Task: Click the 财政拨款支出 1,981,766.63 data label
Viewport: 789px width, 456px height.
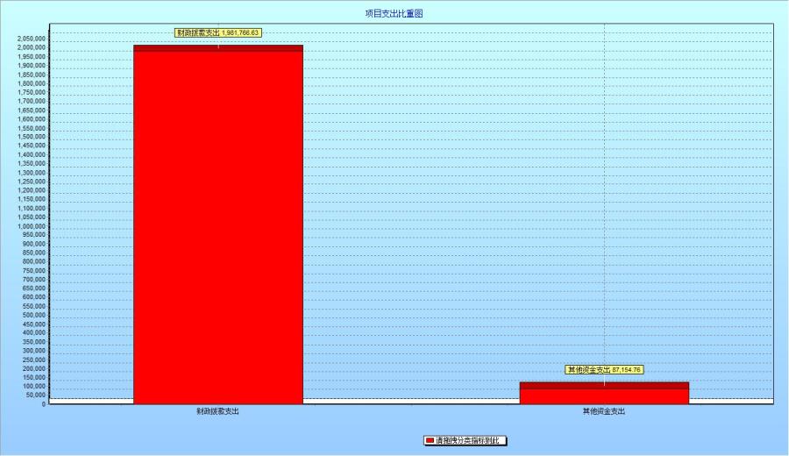Action: click(217, 32)
